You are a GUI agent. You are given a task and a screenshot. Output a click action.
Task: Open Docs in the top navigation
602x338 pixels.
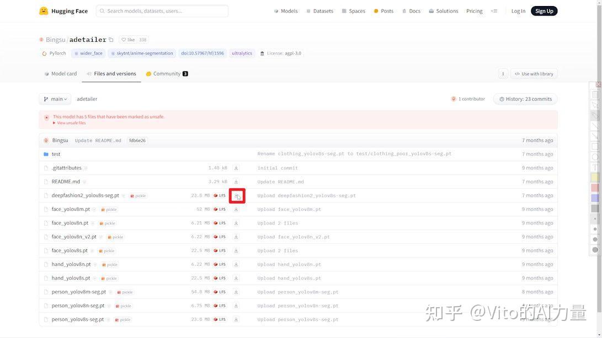[411, 11]
